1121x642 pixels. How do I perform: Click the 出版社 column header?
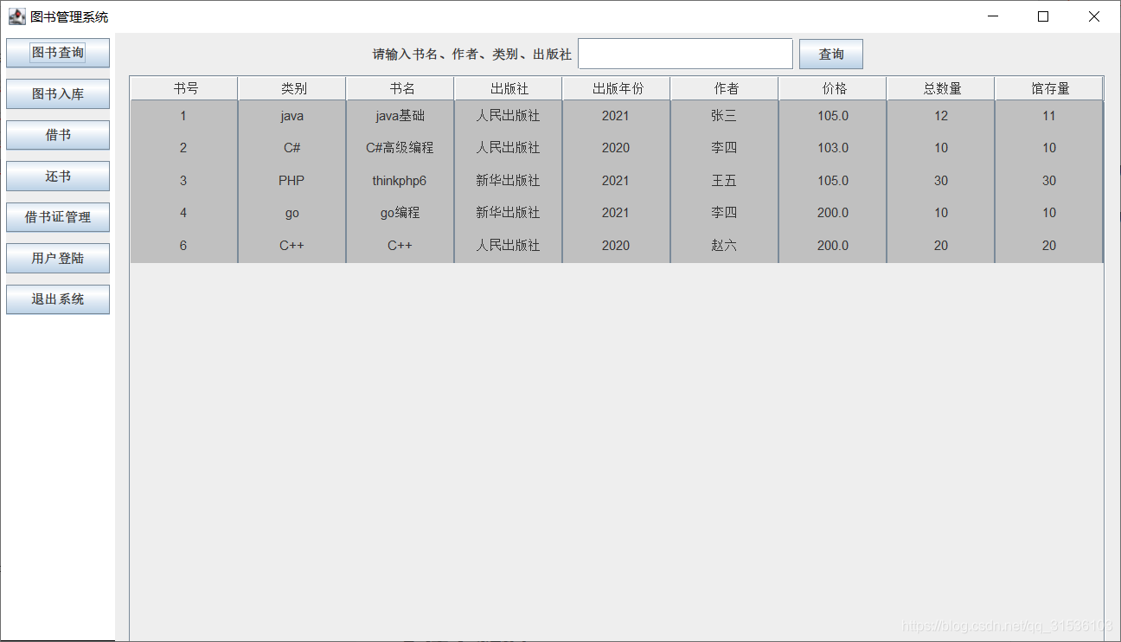[508, 87]
